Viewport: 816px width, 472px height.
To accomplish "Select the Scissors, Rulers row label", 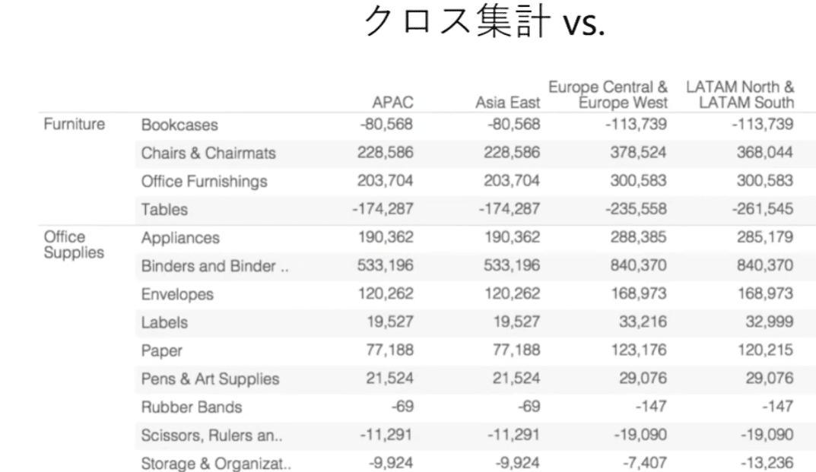I will 212,435.
